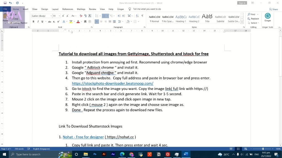Toggle numbered list formatting
The height and width of the screenshot is (158, 282).
pyautogui.click(x=104, y=16)
